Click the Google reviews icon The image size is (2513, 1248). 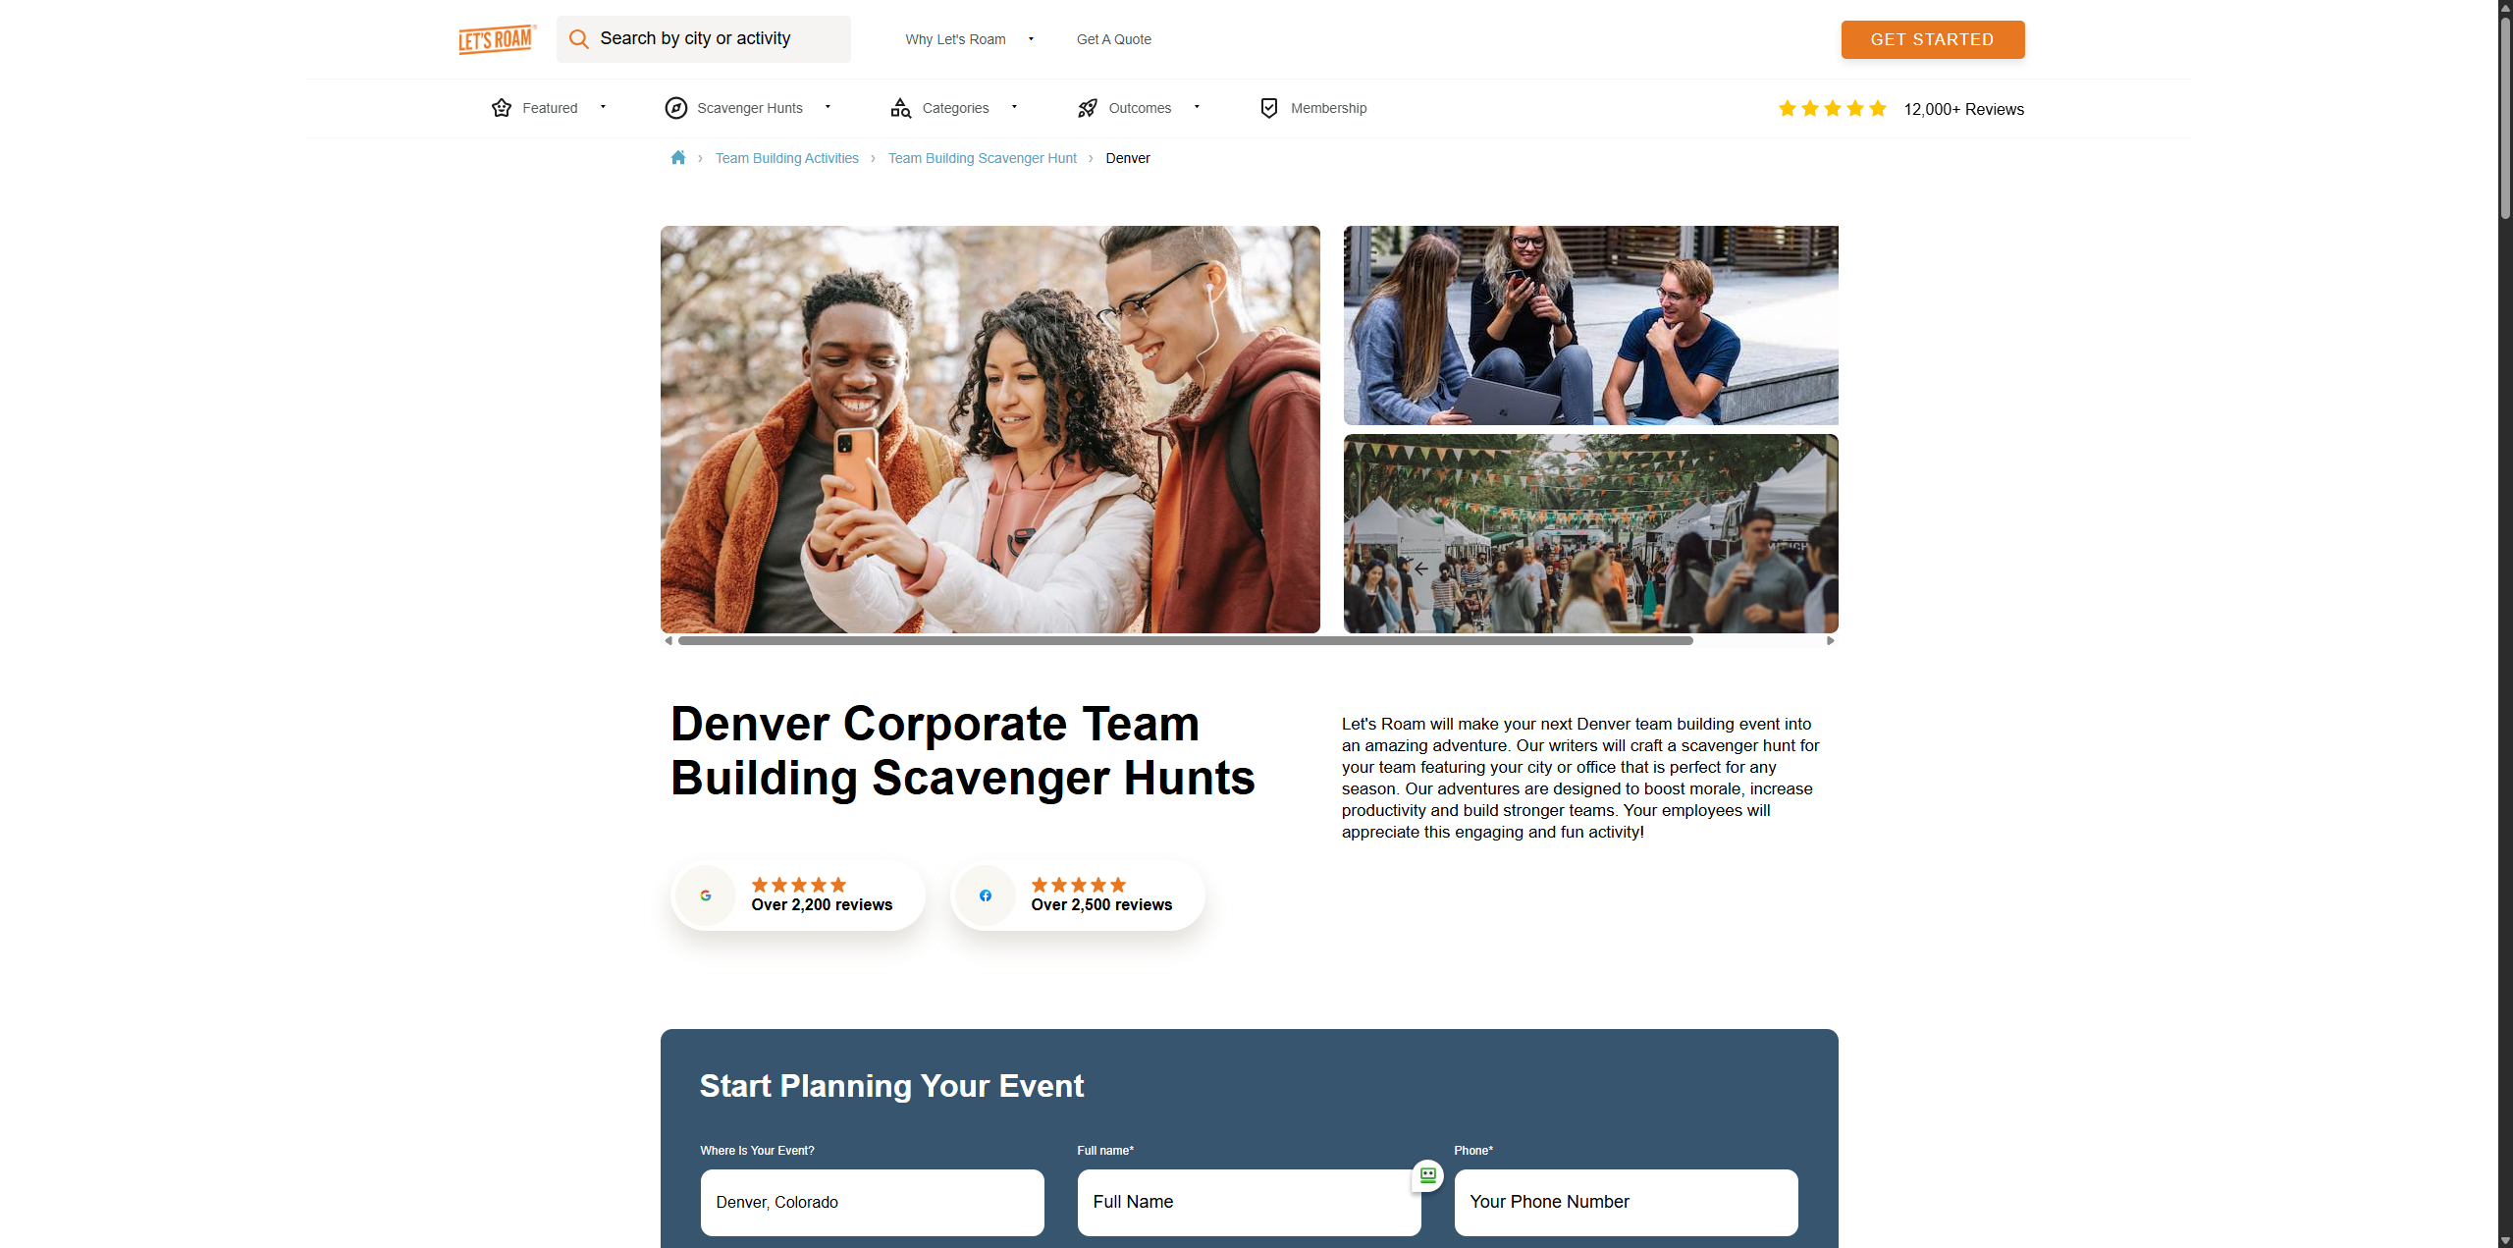[706, 895]
